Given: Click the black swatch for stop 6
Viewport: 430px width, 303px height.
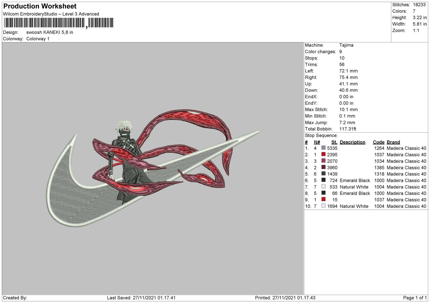Looking at the screenshot, I should click(x=323, y=180).
